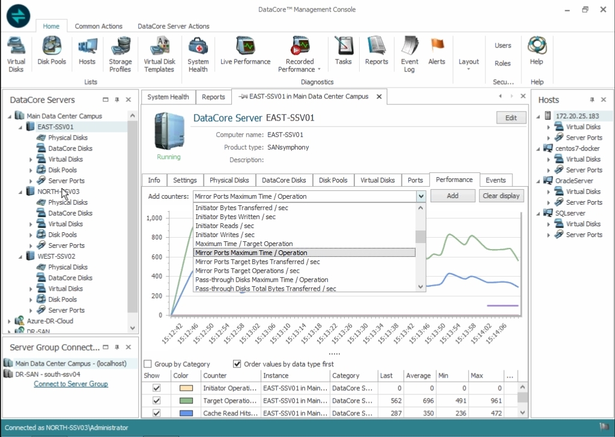
Task: Open System Health from the ribbon
Action: pos(198,55)
